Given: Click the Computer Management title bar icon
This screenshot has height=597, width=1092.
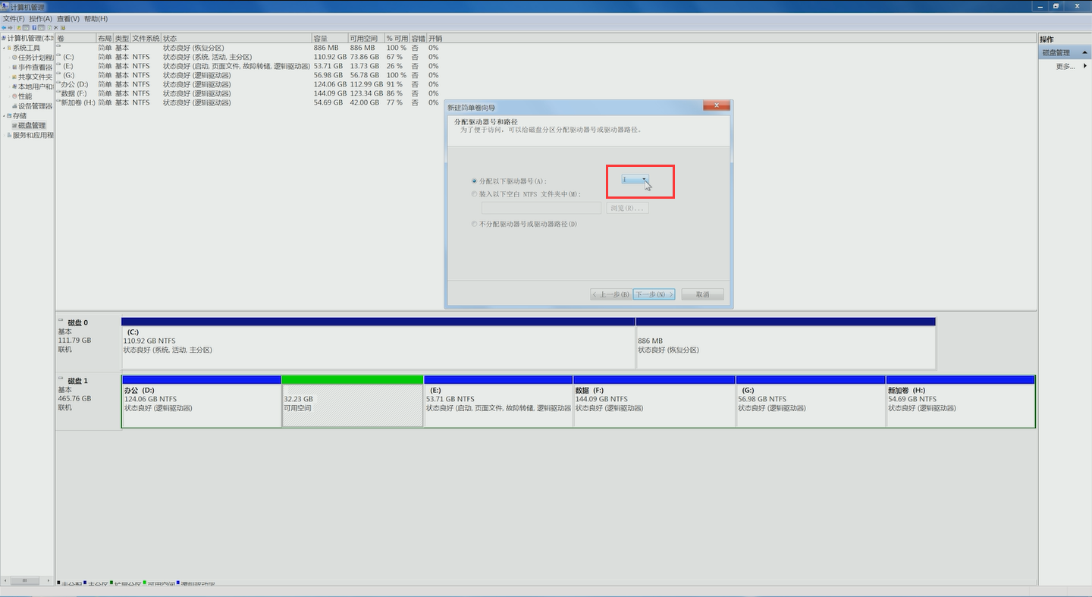Looking at the screenshot, I should point(5,6).
